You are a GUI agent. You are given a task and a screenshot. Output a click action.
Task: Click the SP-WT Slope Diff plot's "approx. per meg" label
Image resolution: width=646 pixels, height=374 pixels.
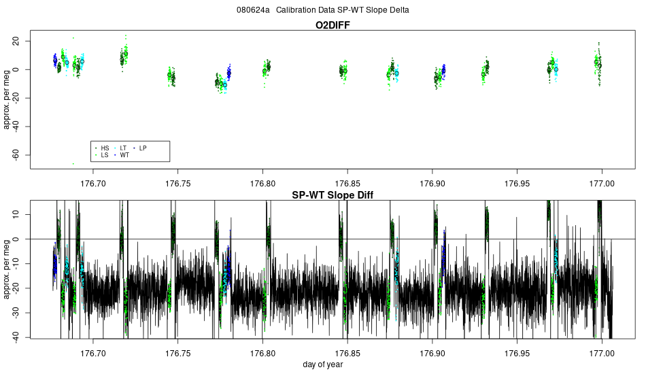(5, 269)
